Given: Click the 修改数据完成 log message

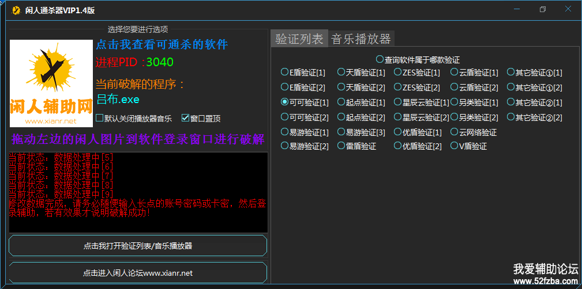Looking at the screenshot, I should pos(137,208).
